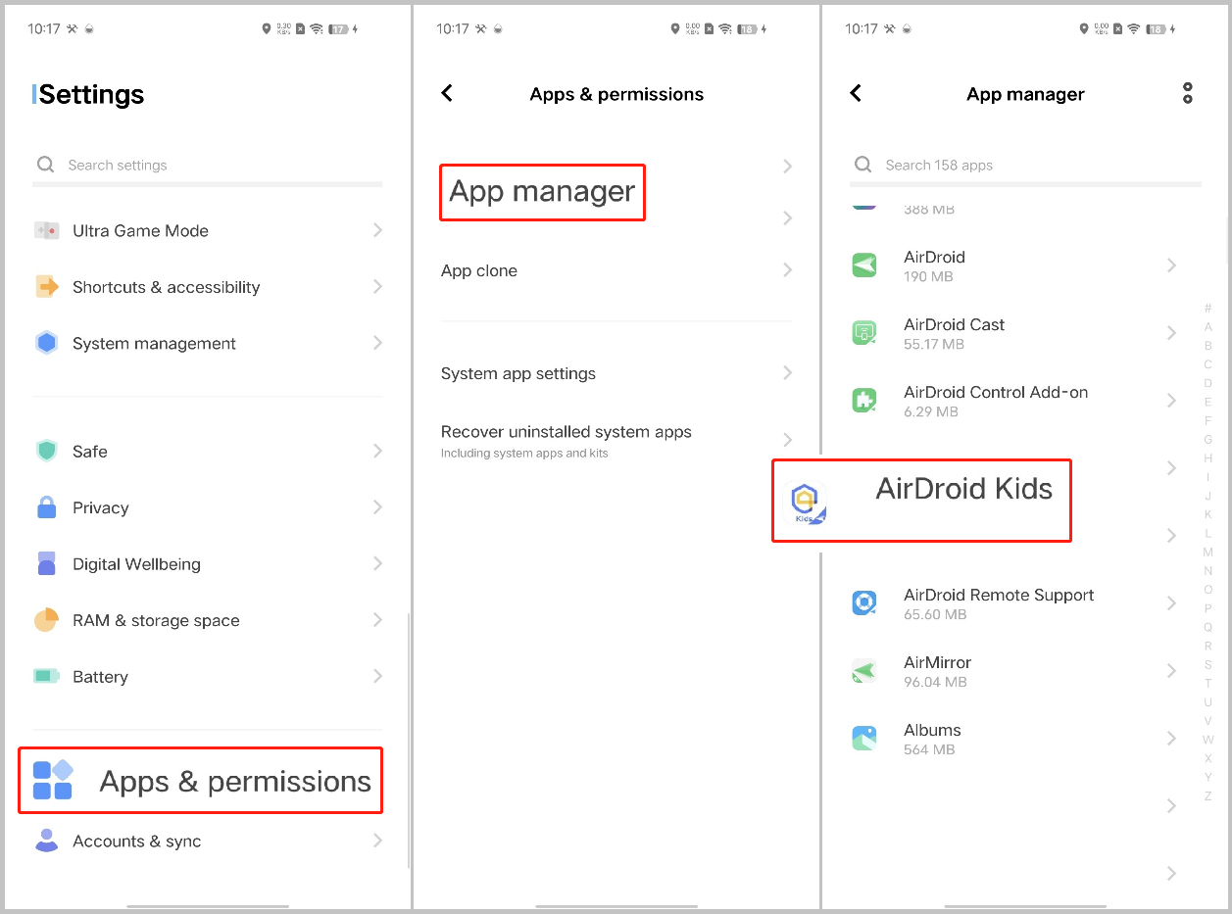The image size is (1232, 914).
Task: Tap the Privacy lock icon
Action: 46,507
